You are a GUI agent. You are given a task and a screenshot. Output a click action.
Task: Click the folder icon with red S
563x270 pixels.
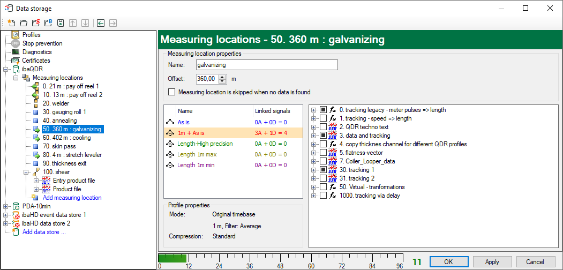[36, 24]
